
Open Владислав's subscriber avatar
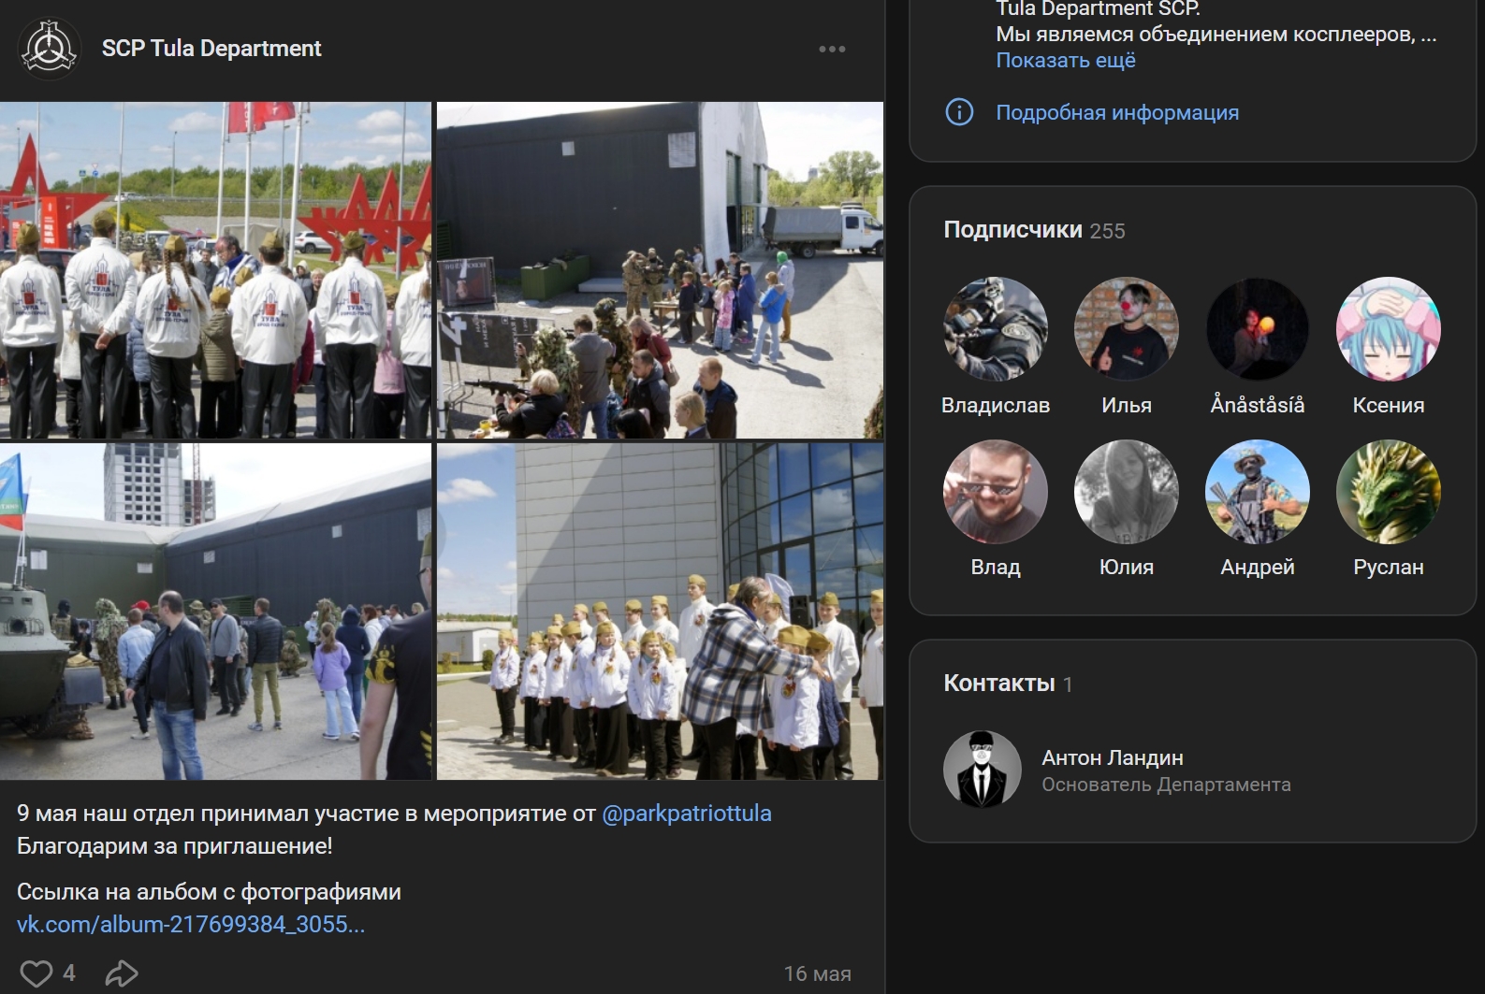996,329
